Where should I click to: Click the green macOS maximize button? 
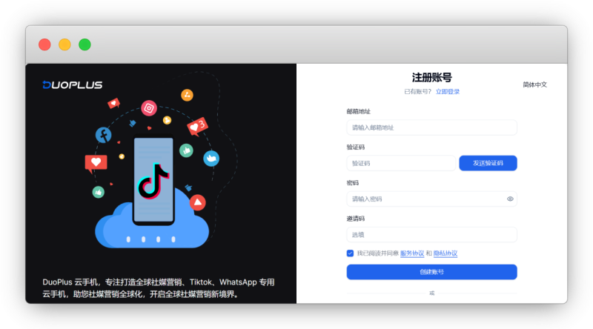click(85, 44)
